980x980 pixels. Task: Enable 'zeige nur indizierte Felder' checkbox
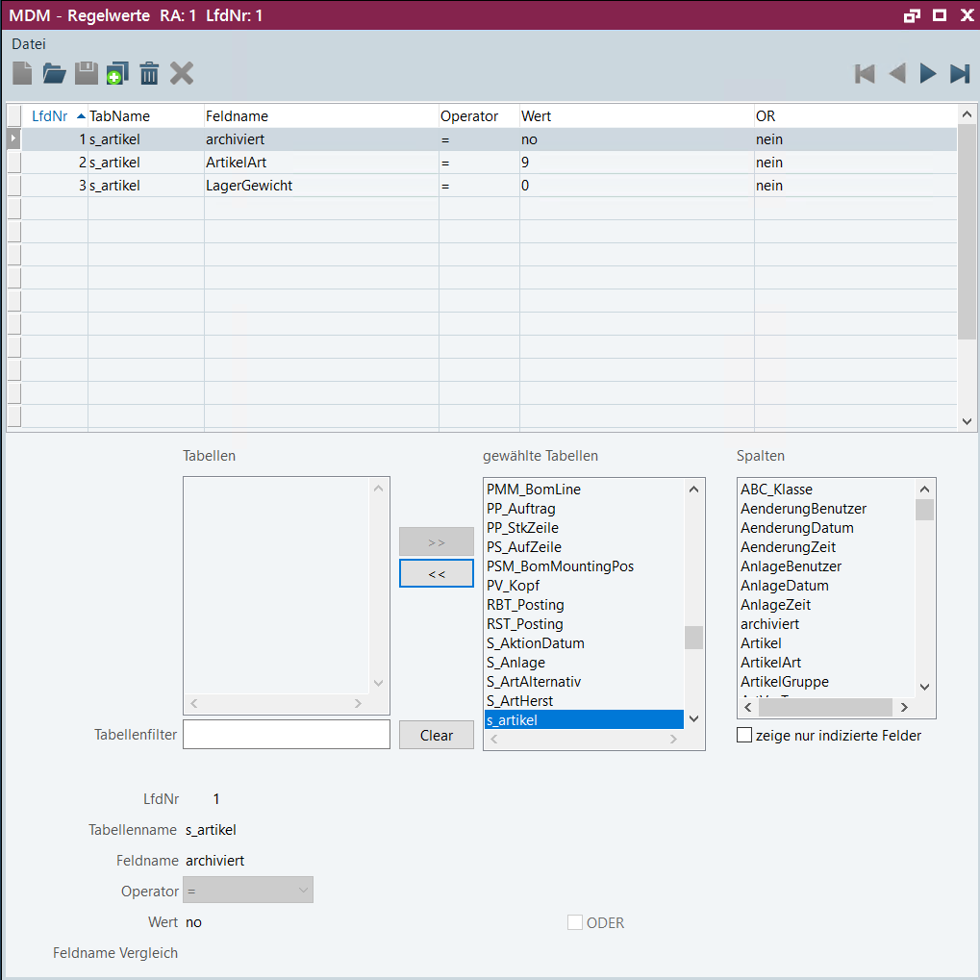744,736
